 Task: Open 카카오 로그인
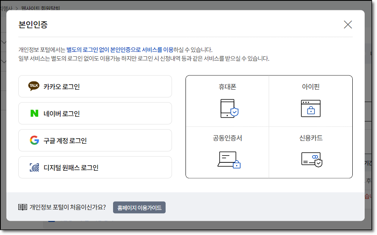[x=95, y=86]
